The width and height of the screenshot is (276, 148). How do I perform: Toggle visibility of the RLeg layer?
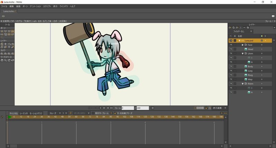(x=231, y=75)
